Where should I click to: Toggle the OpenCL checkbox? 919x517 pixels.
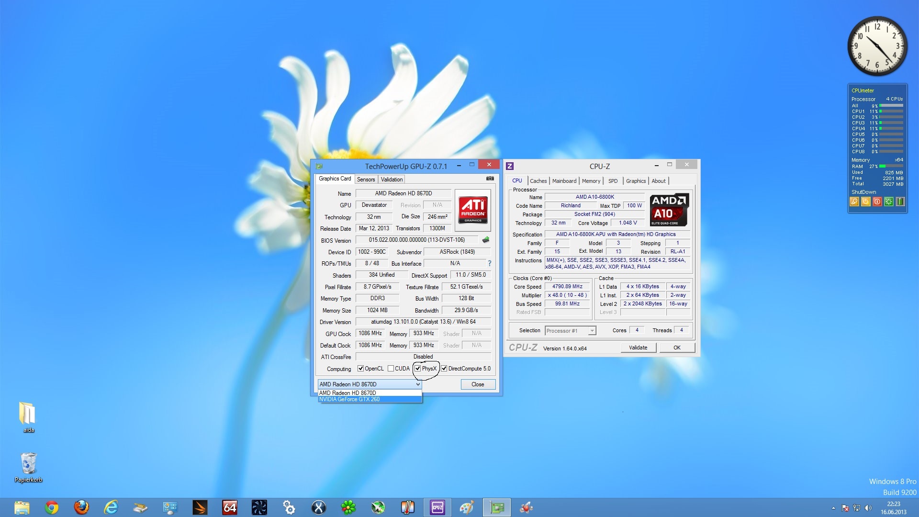[x=360, y=369]
